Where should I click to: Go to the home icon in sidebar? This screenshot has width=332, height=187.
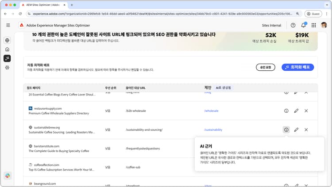coord(7,49)
